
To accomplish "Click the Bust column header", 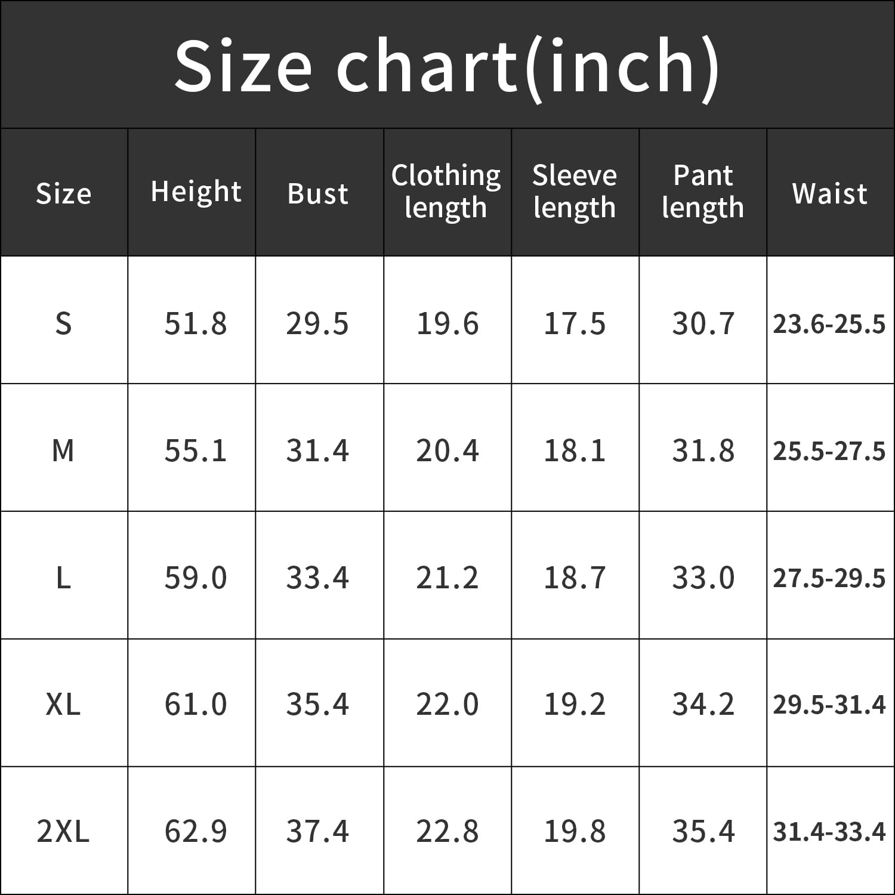I will click(317, 193).
